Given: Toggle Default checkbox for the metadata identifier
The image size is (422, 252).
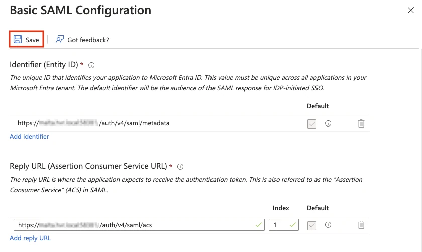Looking at the screenshot, I should tap(312, 123).
